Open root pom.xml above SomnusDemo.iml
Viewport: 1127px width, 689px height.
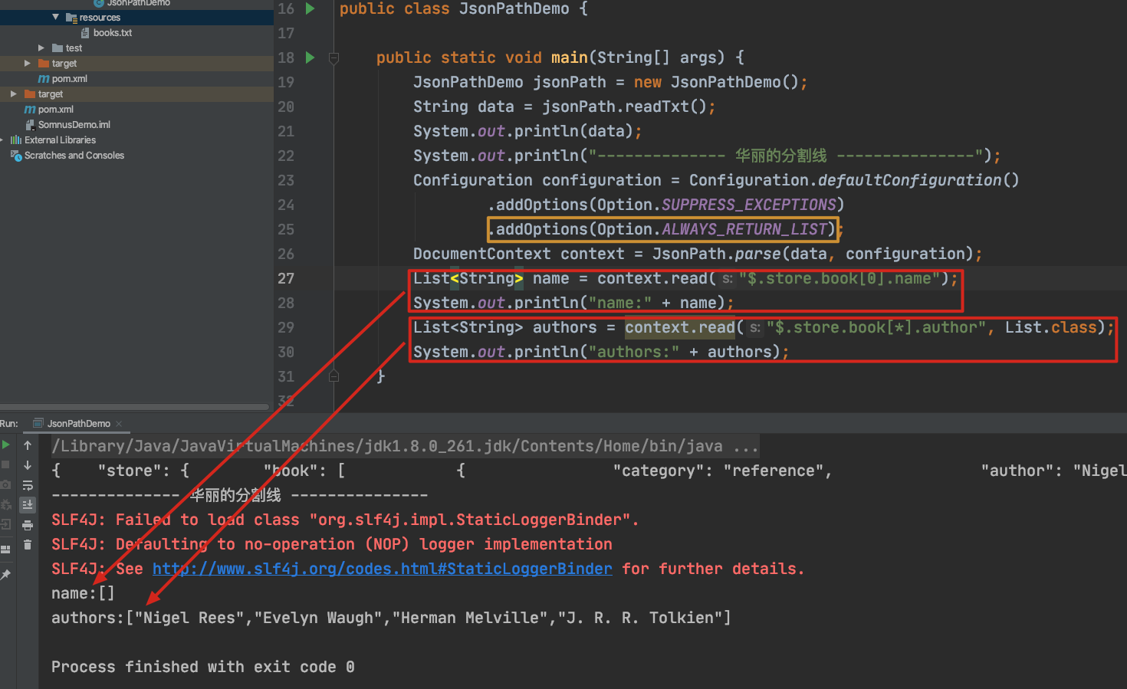[x=56, y=109]
